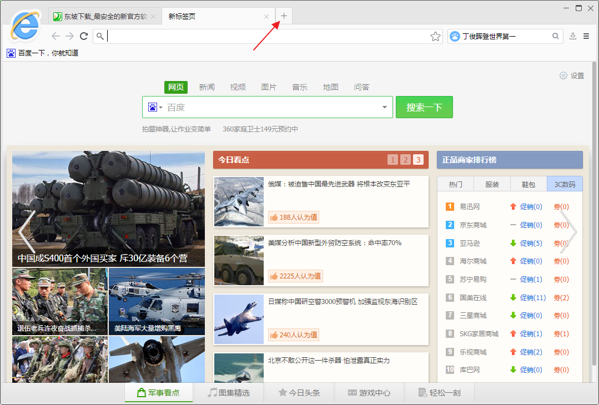Close the 新标签页 tab

pos(266,17)
